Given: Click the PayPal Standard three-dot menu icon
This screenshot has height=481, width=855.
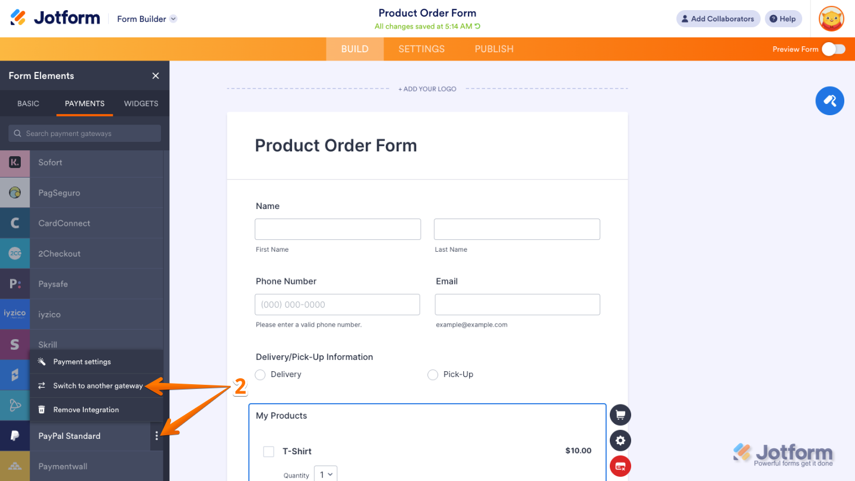Looking at the screenshot, I should 157,436.
